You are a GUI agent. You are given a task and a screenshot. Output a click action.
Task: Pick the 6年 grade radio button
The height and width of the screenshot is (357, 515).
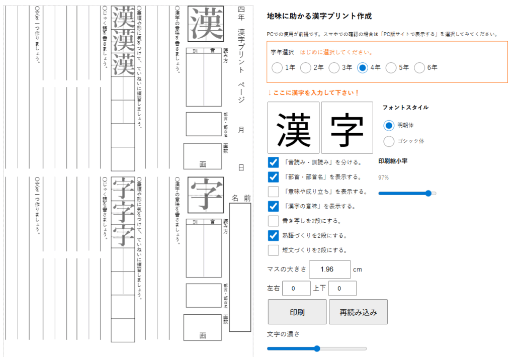click(420, 68)
